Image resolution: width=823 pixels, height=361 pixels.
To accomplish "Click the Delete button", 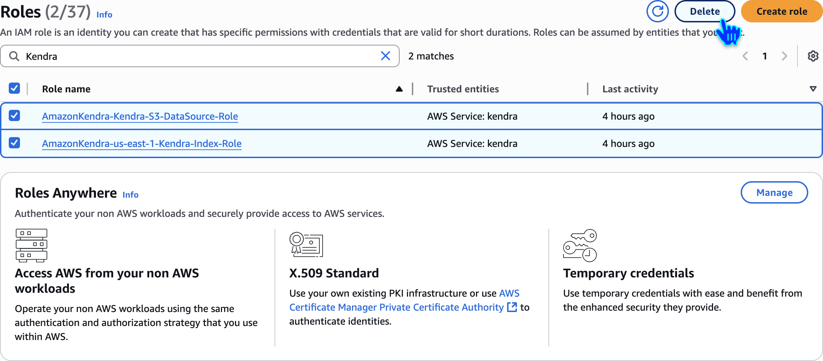I will [705, 11].
